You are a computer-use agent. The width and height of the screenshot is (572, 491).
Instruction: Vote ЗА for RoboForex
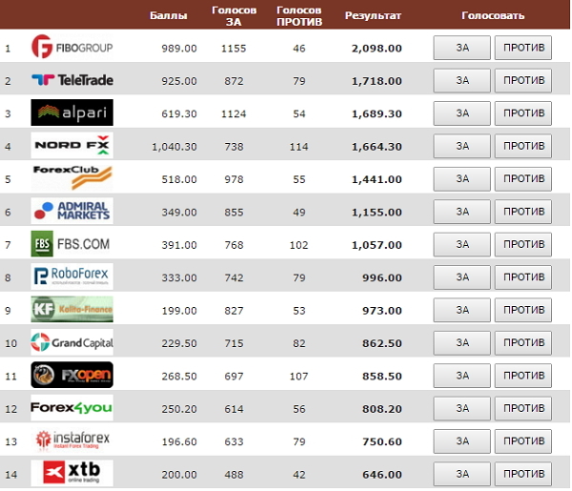461,277
